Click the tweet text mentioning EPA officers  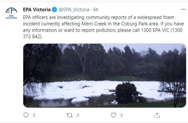pos(103,27)
